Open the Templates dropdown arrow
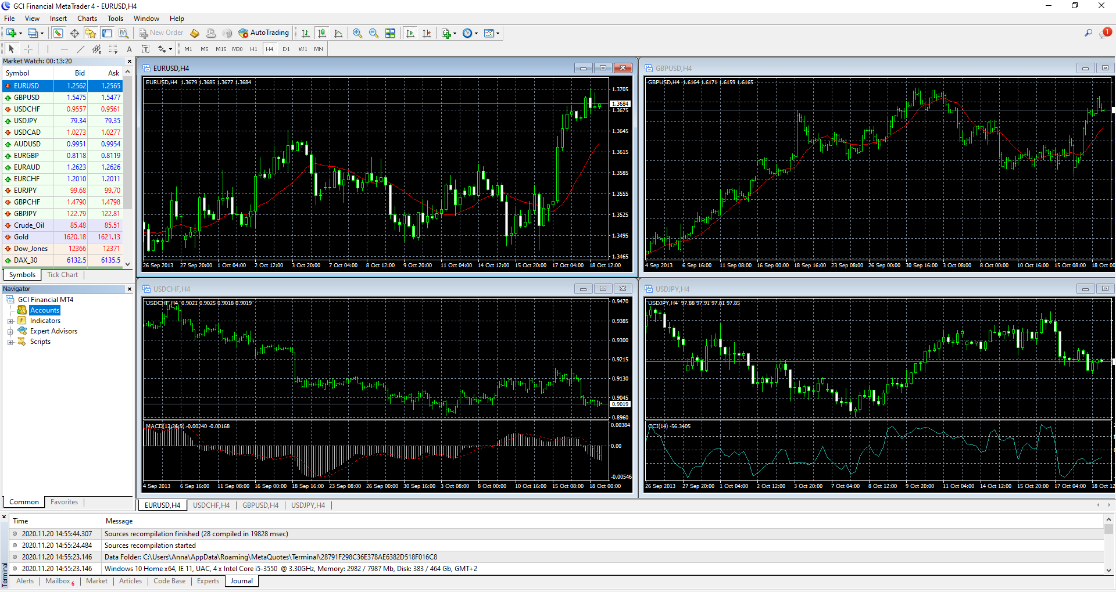The width and height of the screenshot is (1116, 592). click(x=498, y=34)
